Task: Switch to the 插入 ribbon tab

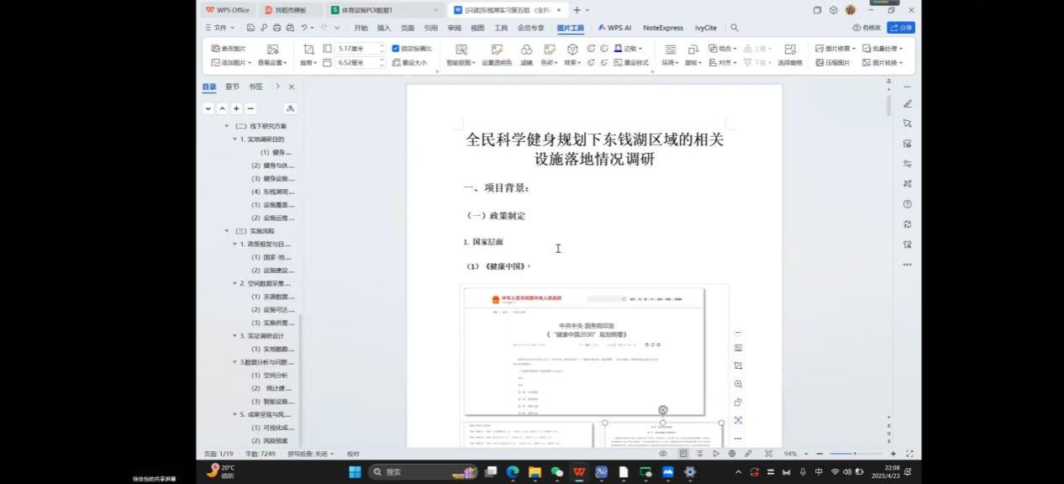Action: tap(383, 28)
